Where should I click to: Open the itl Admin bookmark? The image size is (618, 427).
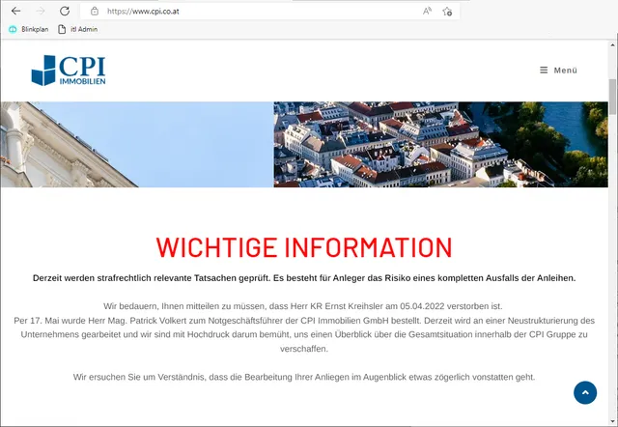coord(77,29)
